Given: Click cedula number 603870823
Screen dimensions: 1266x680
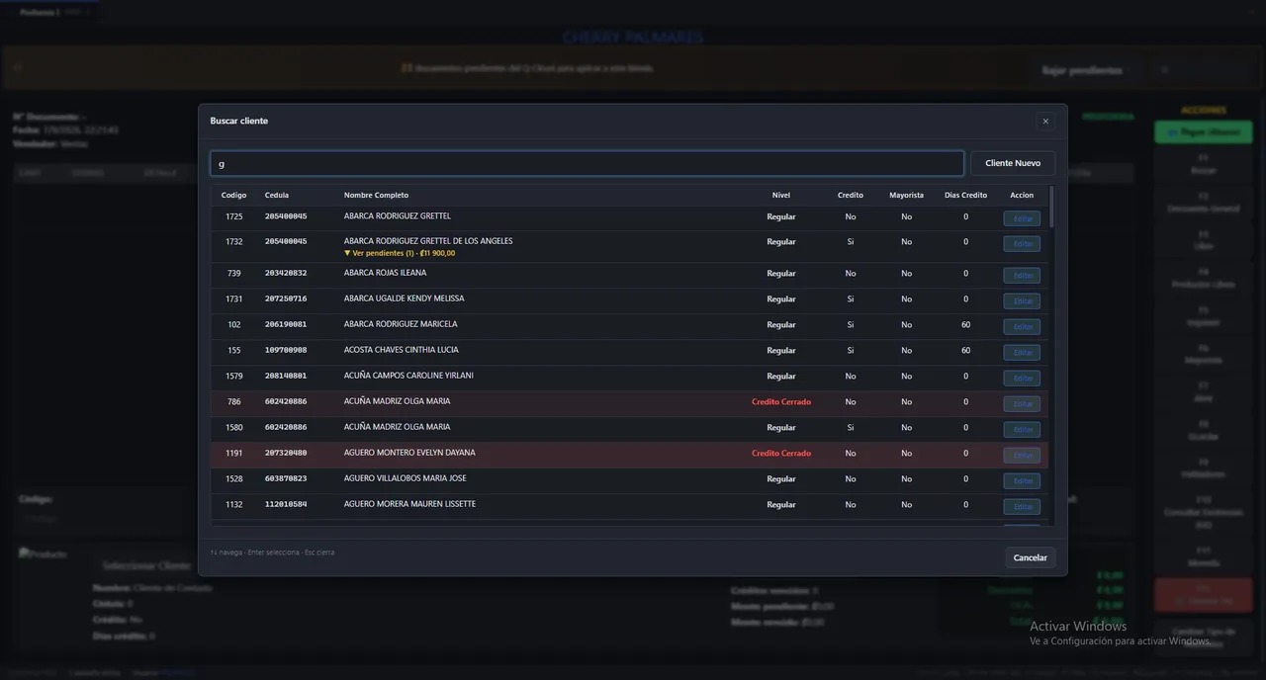Looking at the screenshot, I should click(286, 478).
